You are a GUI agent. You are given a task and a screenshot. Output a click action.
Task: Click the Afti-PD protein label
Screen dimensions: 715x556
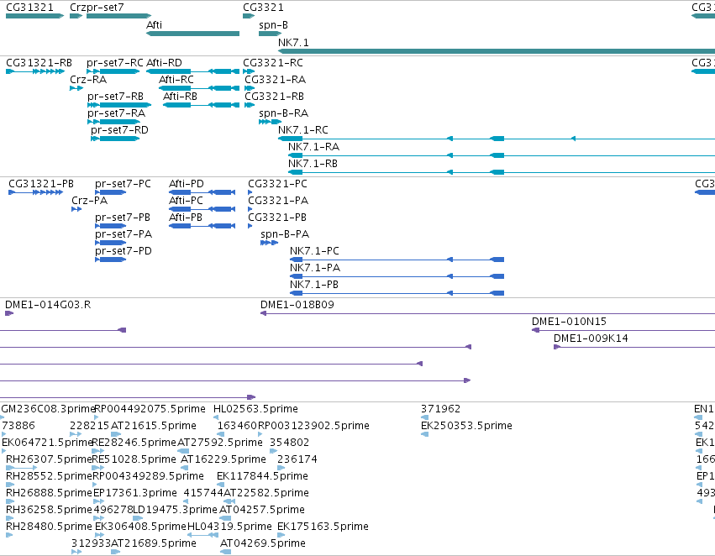coord(187,184)
